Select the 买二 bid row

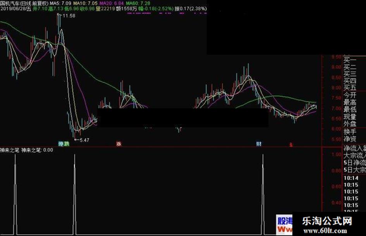350,67
